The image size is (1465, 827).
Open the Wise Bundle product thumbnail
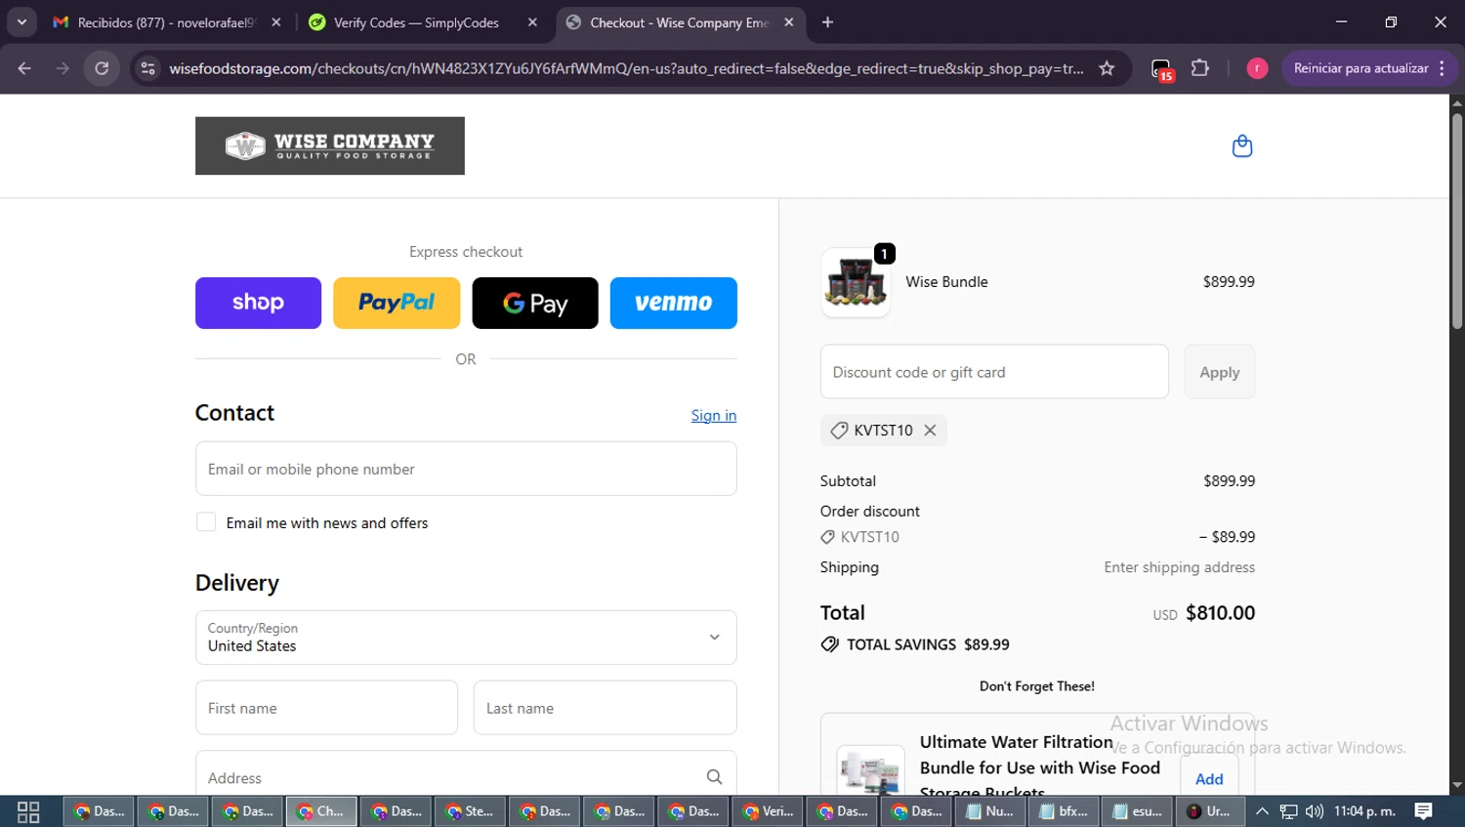click(856, 282)
